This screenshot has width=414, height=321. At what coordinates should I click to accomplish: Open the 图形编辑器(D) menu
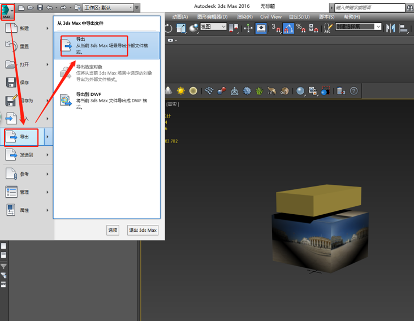point(213,17)
